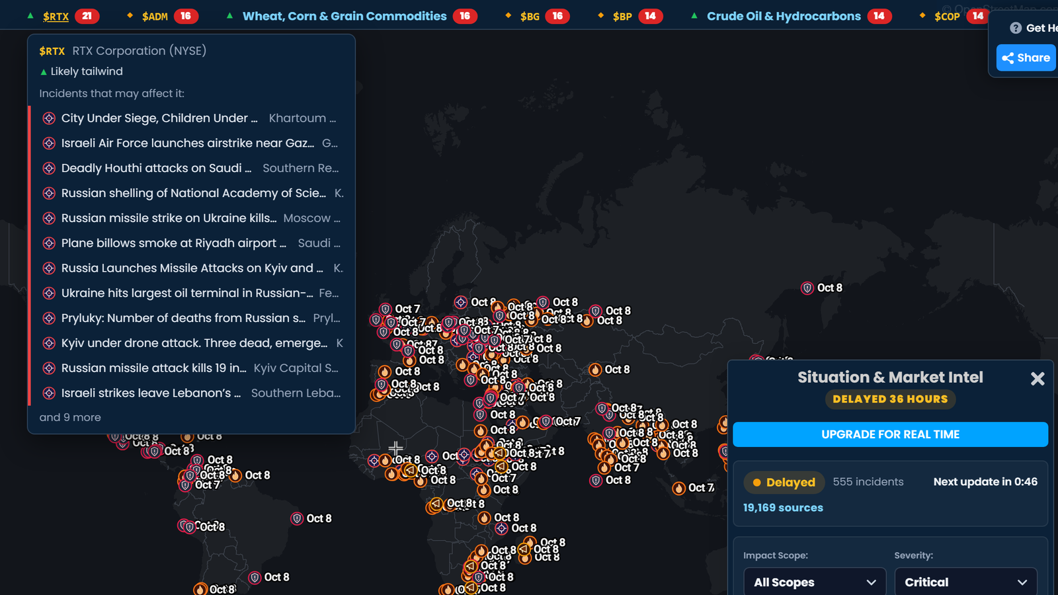Click UPGRADE FOR REAL TIME button
The image size is (1058, 595).
pyautogui.click(x=890, y=434)
